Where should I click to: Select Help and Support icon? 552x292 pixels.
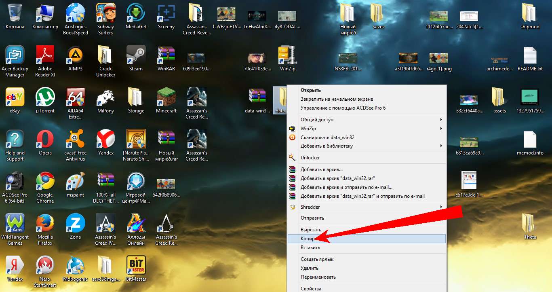click(15, 139)
